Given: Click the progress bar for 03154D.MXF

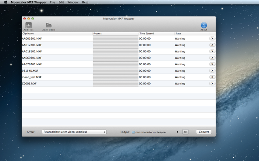Looking at the screenshot, I should click(116, 70).
